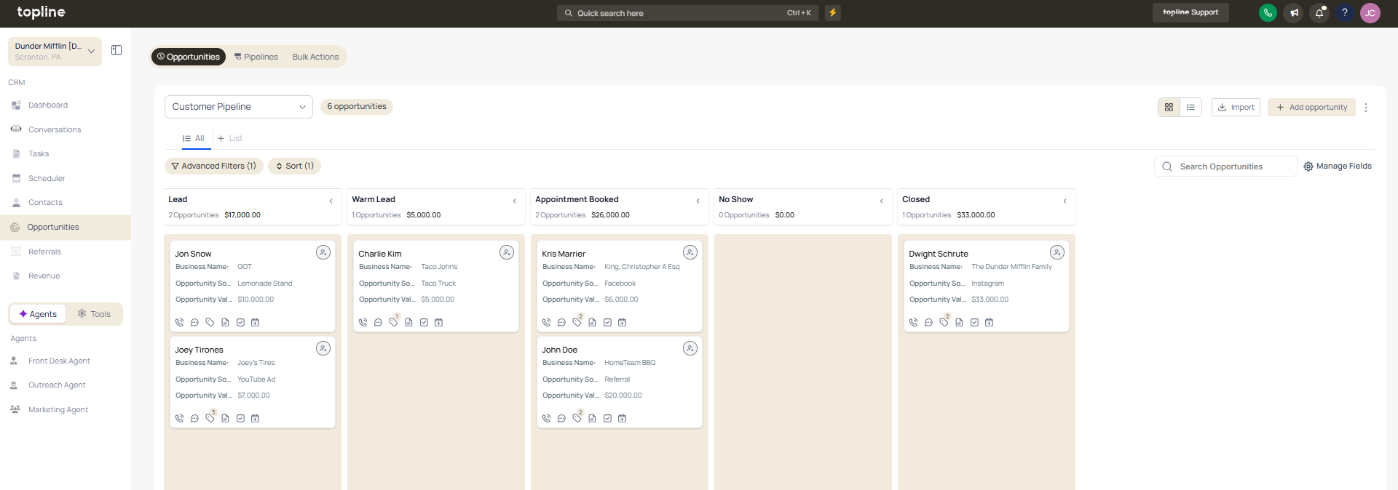Click the tag icon on Charlie Kim card
Screen dimensions: 1398x490
point(393,322)
